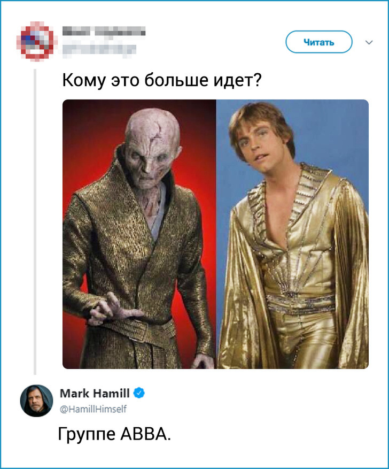This screenshot has height=469, width=389.
Task: Open the Mark Hamill display name link
Action: click(95, 393)
